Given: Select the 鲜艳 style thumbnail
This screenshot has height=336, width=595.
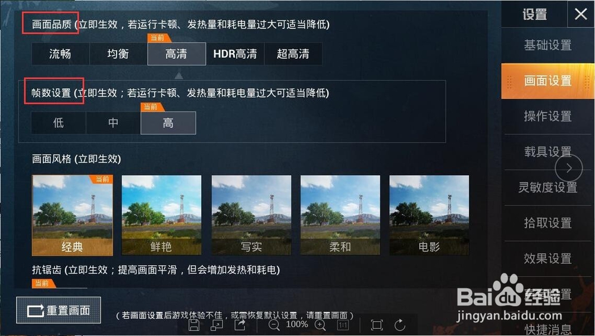Looking at the screenshot, I should [x=162, y=215].
